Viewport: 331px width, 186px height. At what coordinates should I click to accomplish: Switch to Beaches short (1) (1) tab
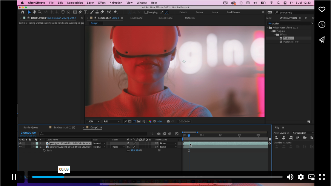64,127
